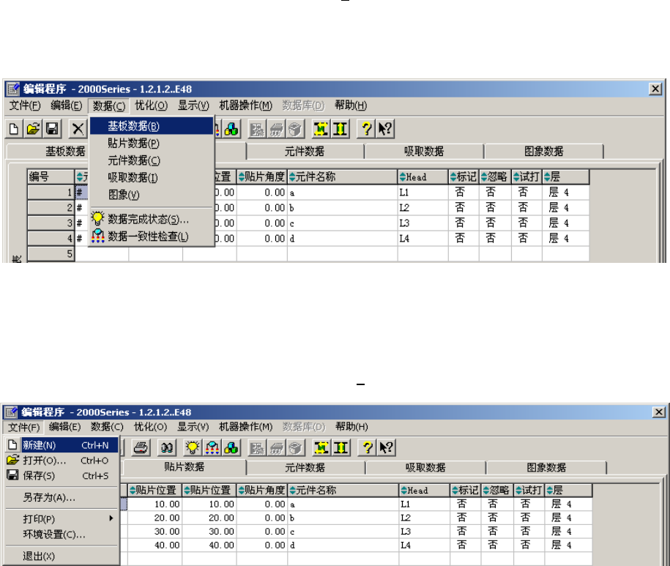
Task: Click the binoculars search toolbar icon
Action: point(167,447)
